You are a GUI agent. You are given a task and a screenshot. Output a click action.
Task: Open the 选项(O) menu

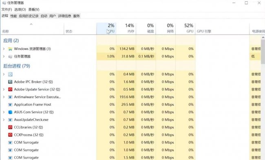[x=20, y=9]
